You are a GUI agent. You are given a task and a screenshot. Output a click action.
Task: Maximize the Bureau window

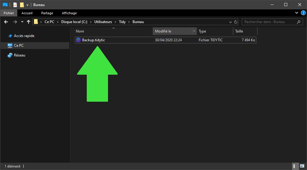click(x=286, y=5)
